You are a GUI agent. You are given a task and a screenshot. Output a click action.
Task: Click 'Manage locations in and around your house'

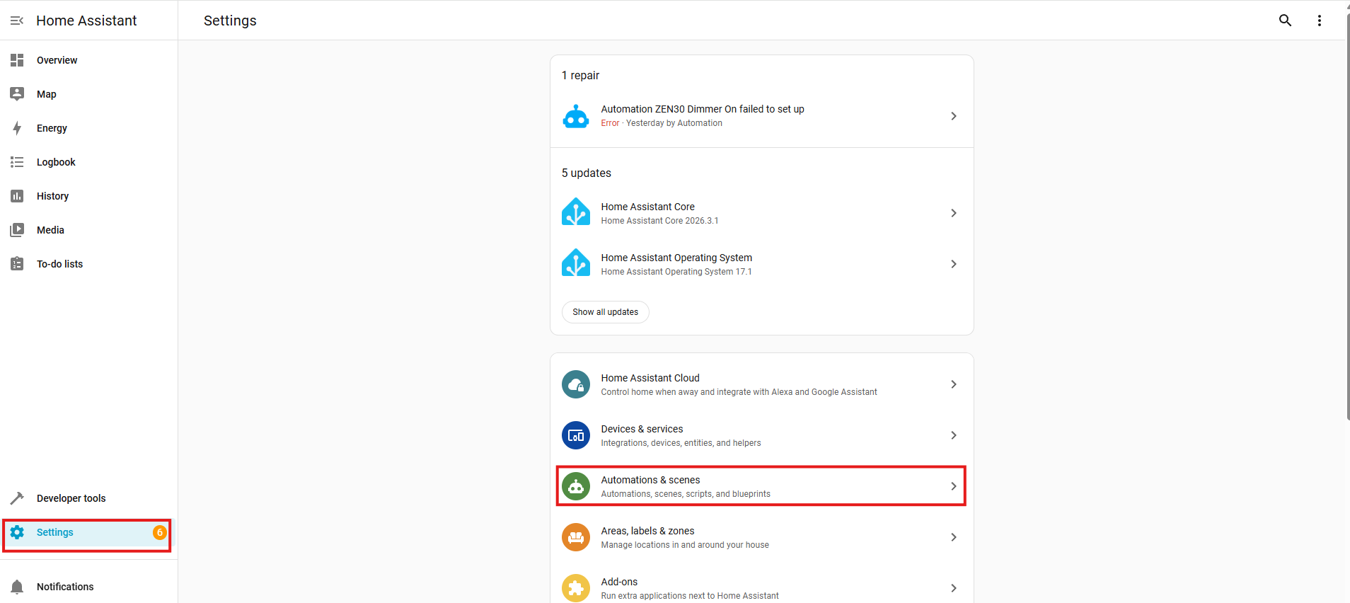tap(685, 545)
